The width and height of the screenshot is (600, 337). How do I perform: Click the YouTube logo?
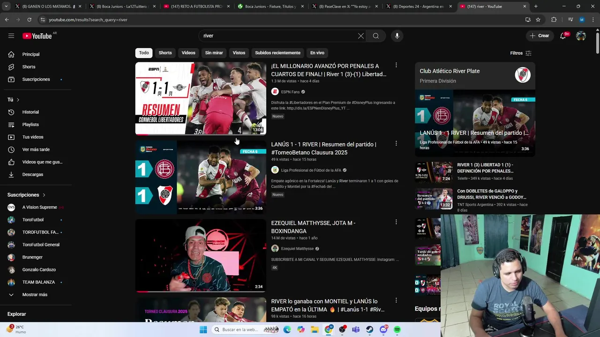(37, 36)
